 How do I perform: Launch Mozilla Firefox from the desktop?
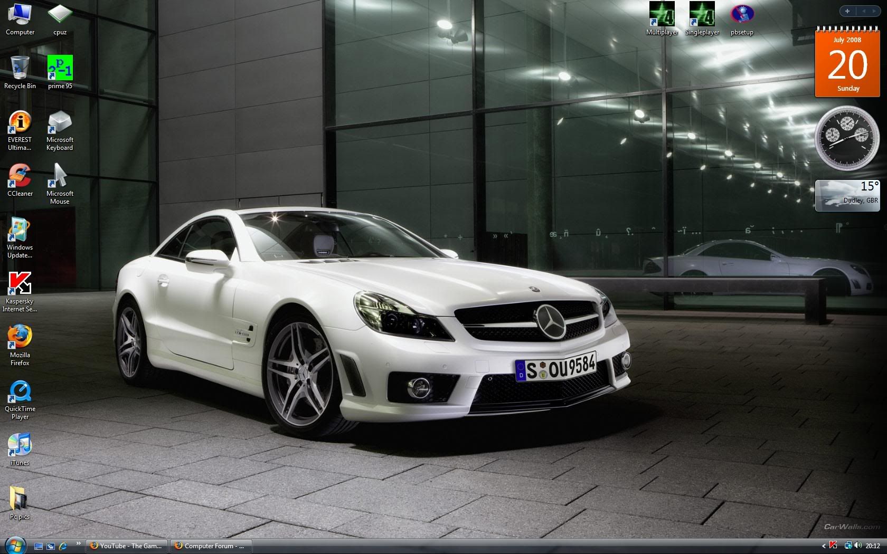(20, 346)
